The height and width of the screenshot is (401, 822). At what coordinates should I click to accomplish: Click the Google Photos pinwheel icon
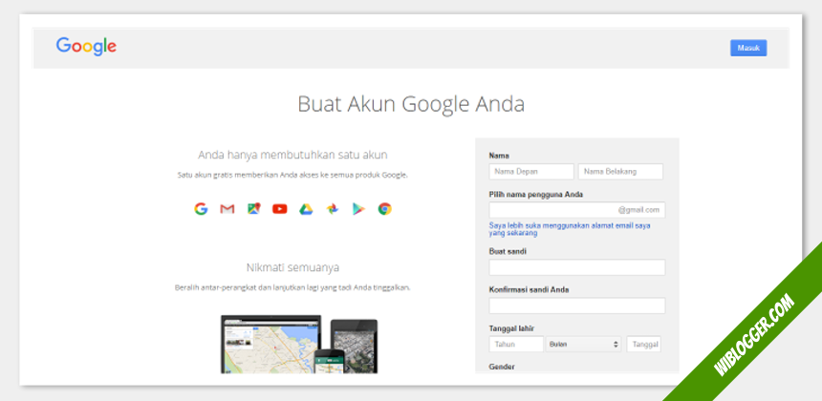(x=333, y=209)
